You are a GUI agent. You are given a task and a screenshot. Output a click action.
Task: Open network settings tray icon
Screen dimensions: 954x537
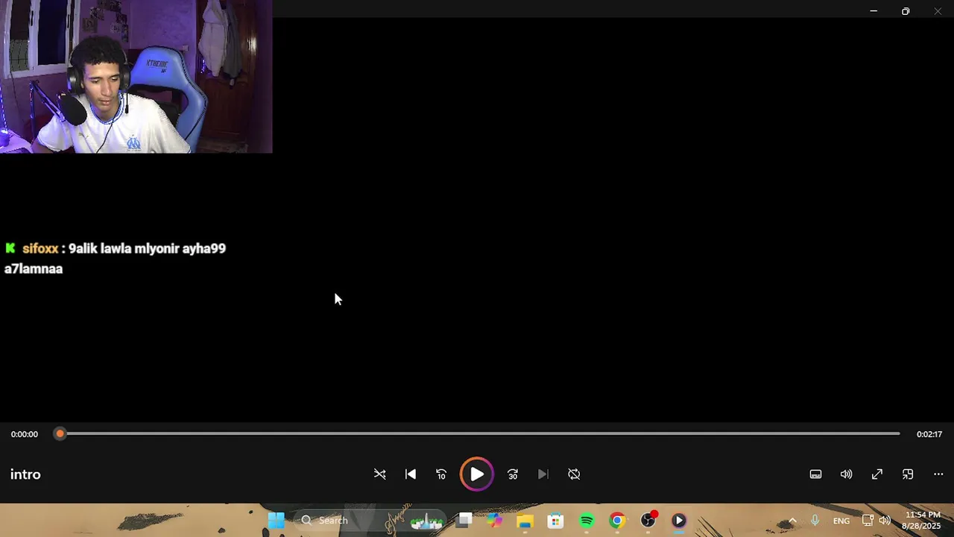tap(868, 521)
